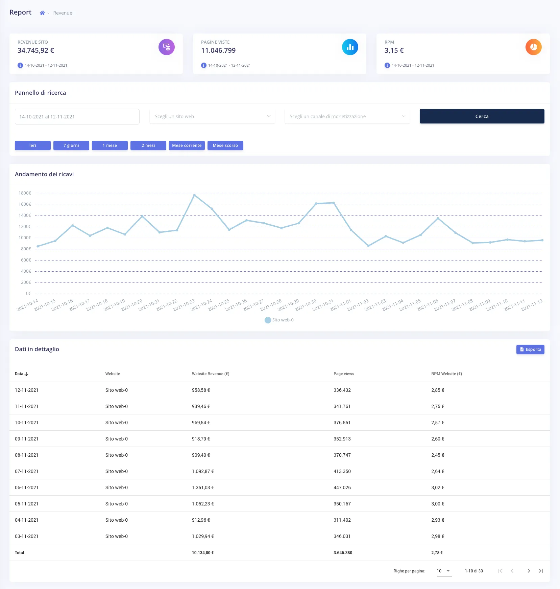The height and width of the screenshot is (589, 560).
Task: Go to first page of table
Action: pos(500,571)
